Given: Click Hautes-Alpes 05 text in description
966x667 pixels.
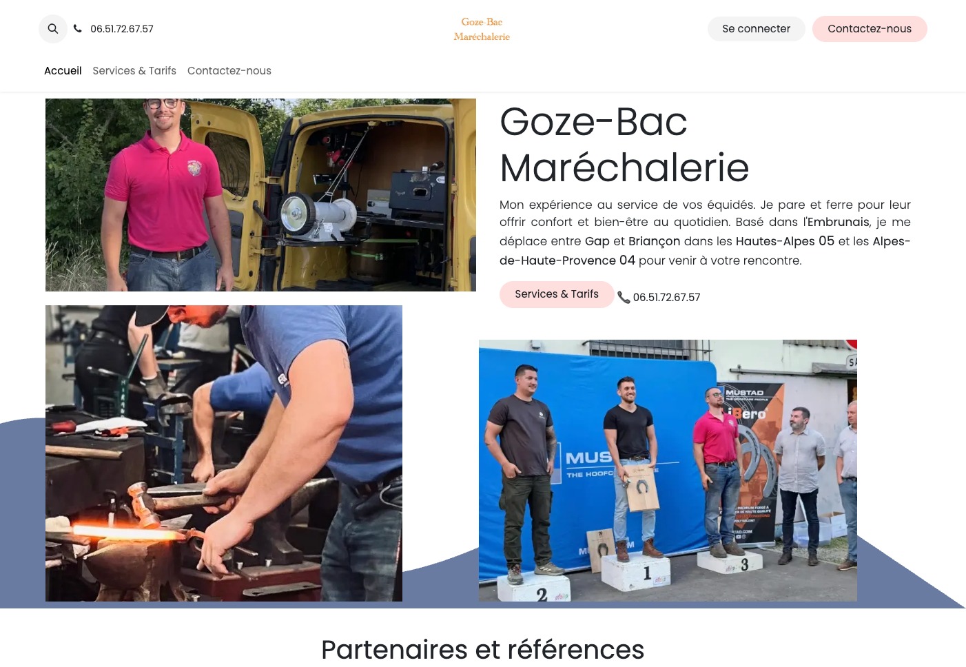Looking at the screenshot, I should [x=785, y=241].
